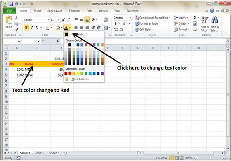Screen dimensions: 231x161
Task: Apply Percent Style format
Action: click(124, 23)
